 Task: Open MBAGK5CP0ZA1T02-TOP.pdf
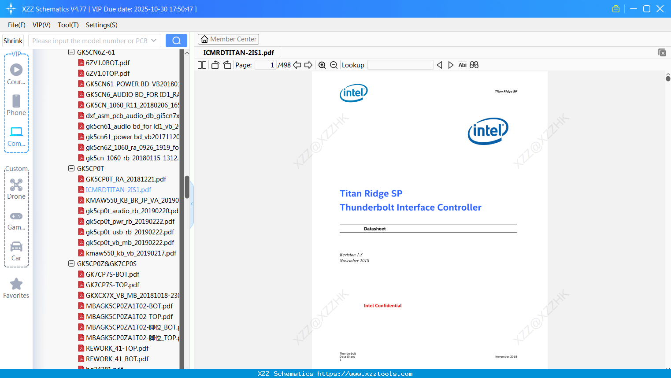[129, 317]
